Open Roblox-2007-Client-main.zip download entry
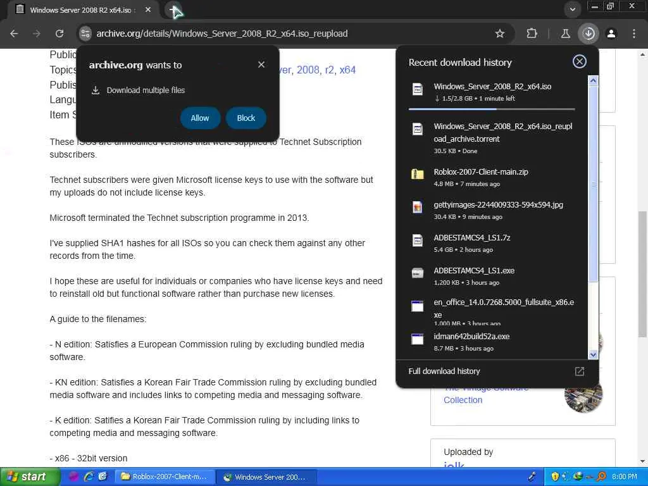The image size is (648, 486). point(492,177)
